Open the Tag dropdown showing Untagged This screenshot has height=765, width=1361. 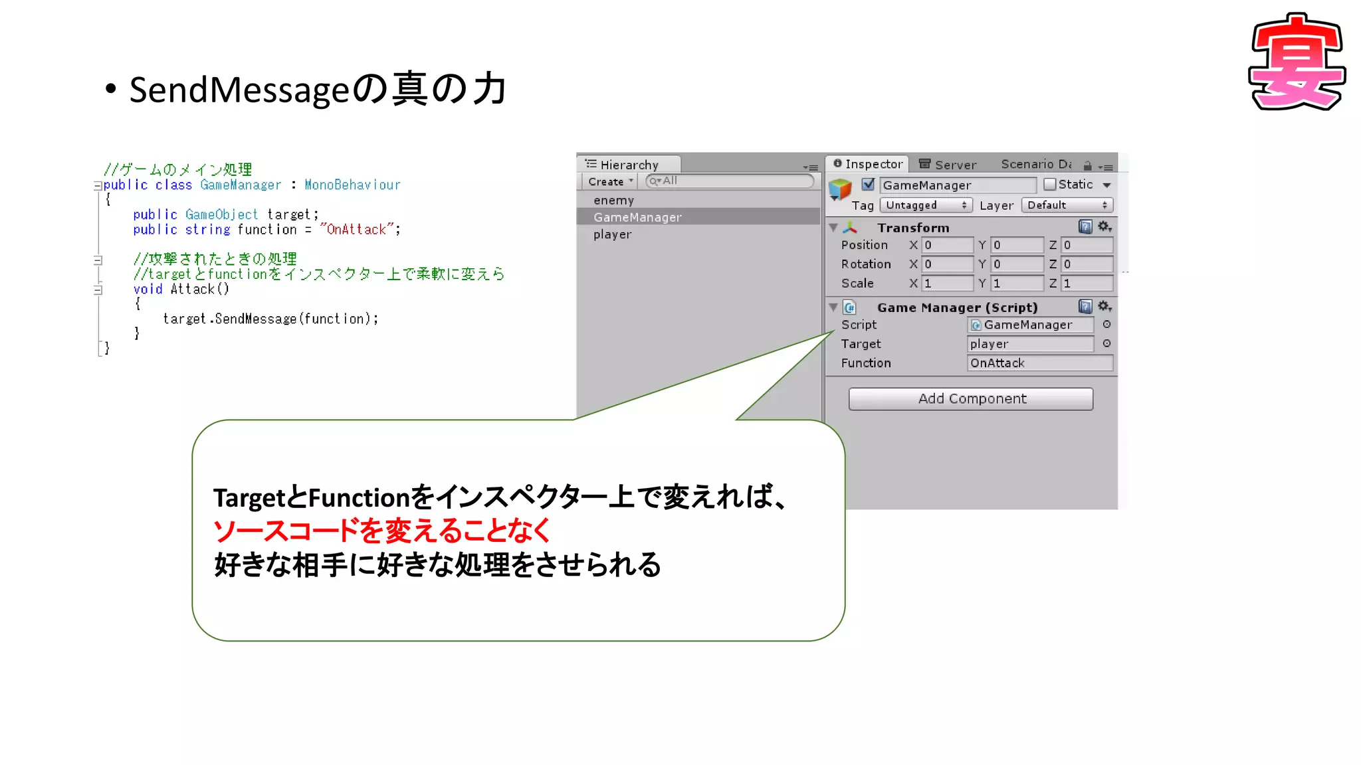tap(926, 205)
